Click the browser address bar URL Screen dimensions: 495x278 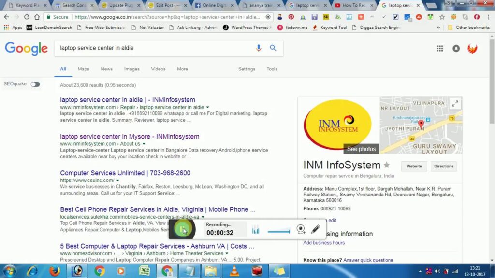click(x=167, y=17)
